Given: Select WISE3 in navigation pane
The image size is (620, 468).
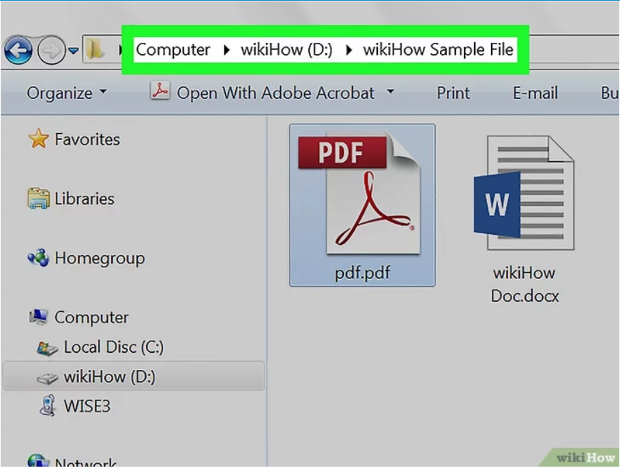Looking at the screenshot, I should (87, 407).
